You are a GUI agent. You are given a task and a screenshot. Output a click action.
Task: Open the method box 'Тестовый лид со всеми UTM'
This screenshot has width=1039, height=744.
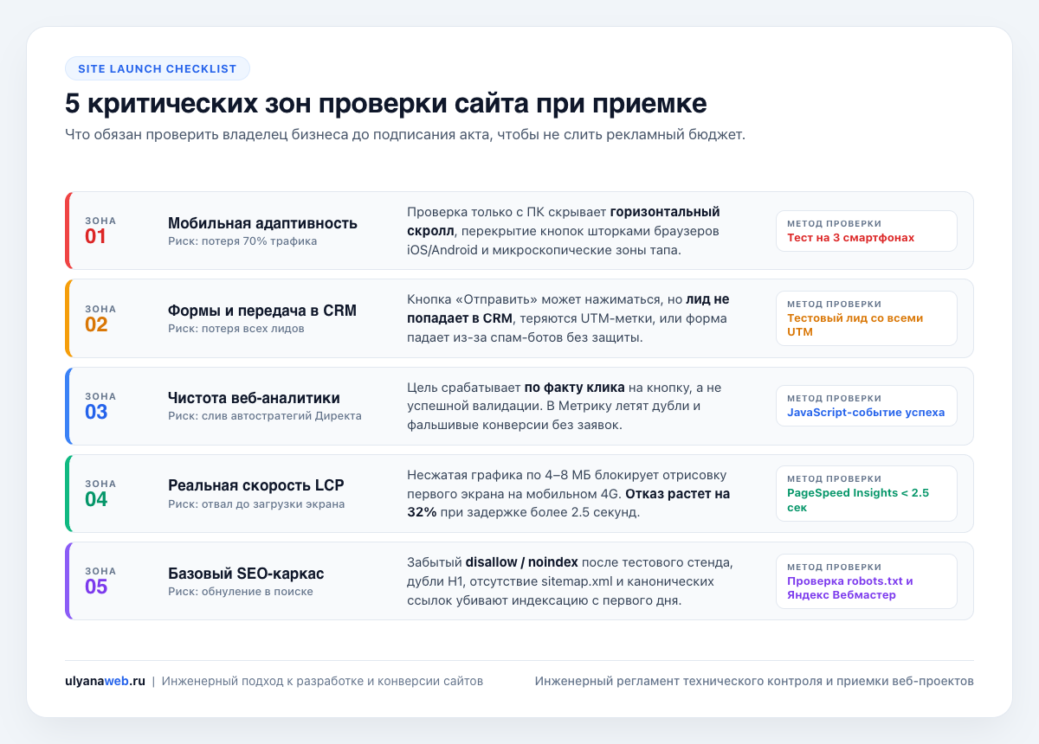(x=867, y=318)
